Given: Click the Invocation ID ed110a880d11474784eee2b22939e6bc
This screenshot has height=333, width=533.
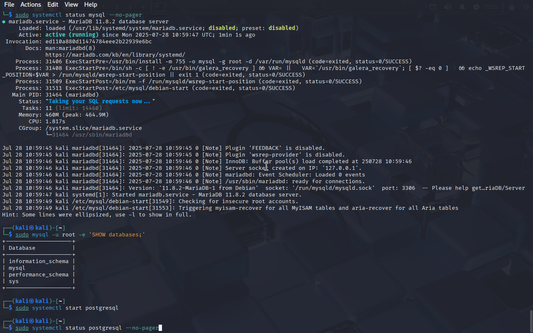Looking at the screenshot, I should pyautogui.click(x=99, y=42).
